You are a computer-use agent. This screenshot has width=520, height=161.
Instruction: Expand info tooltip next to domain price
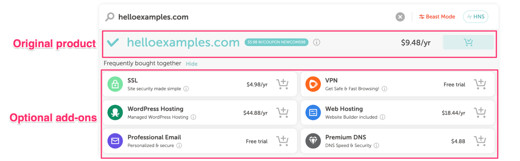[x=317, y=42]
